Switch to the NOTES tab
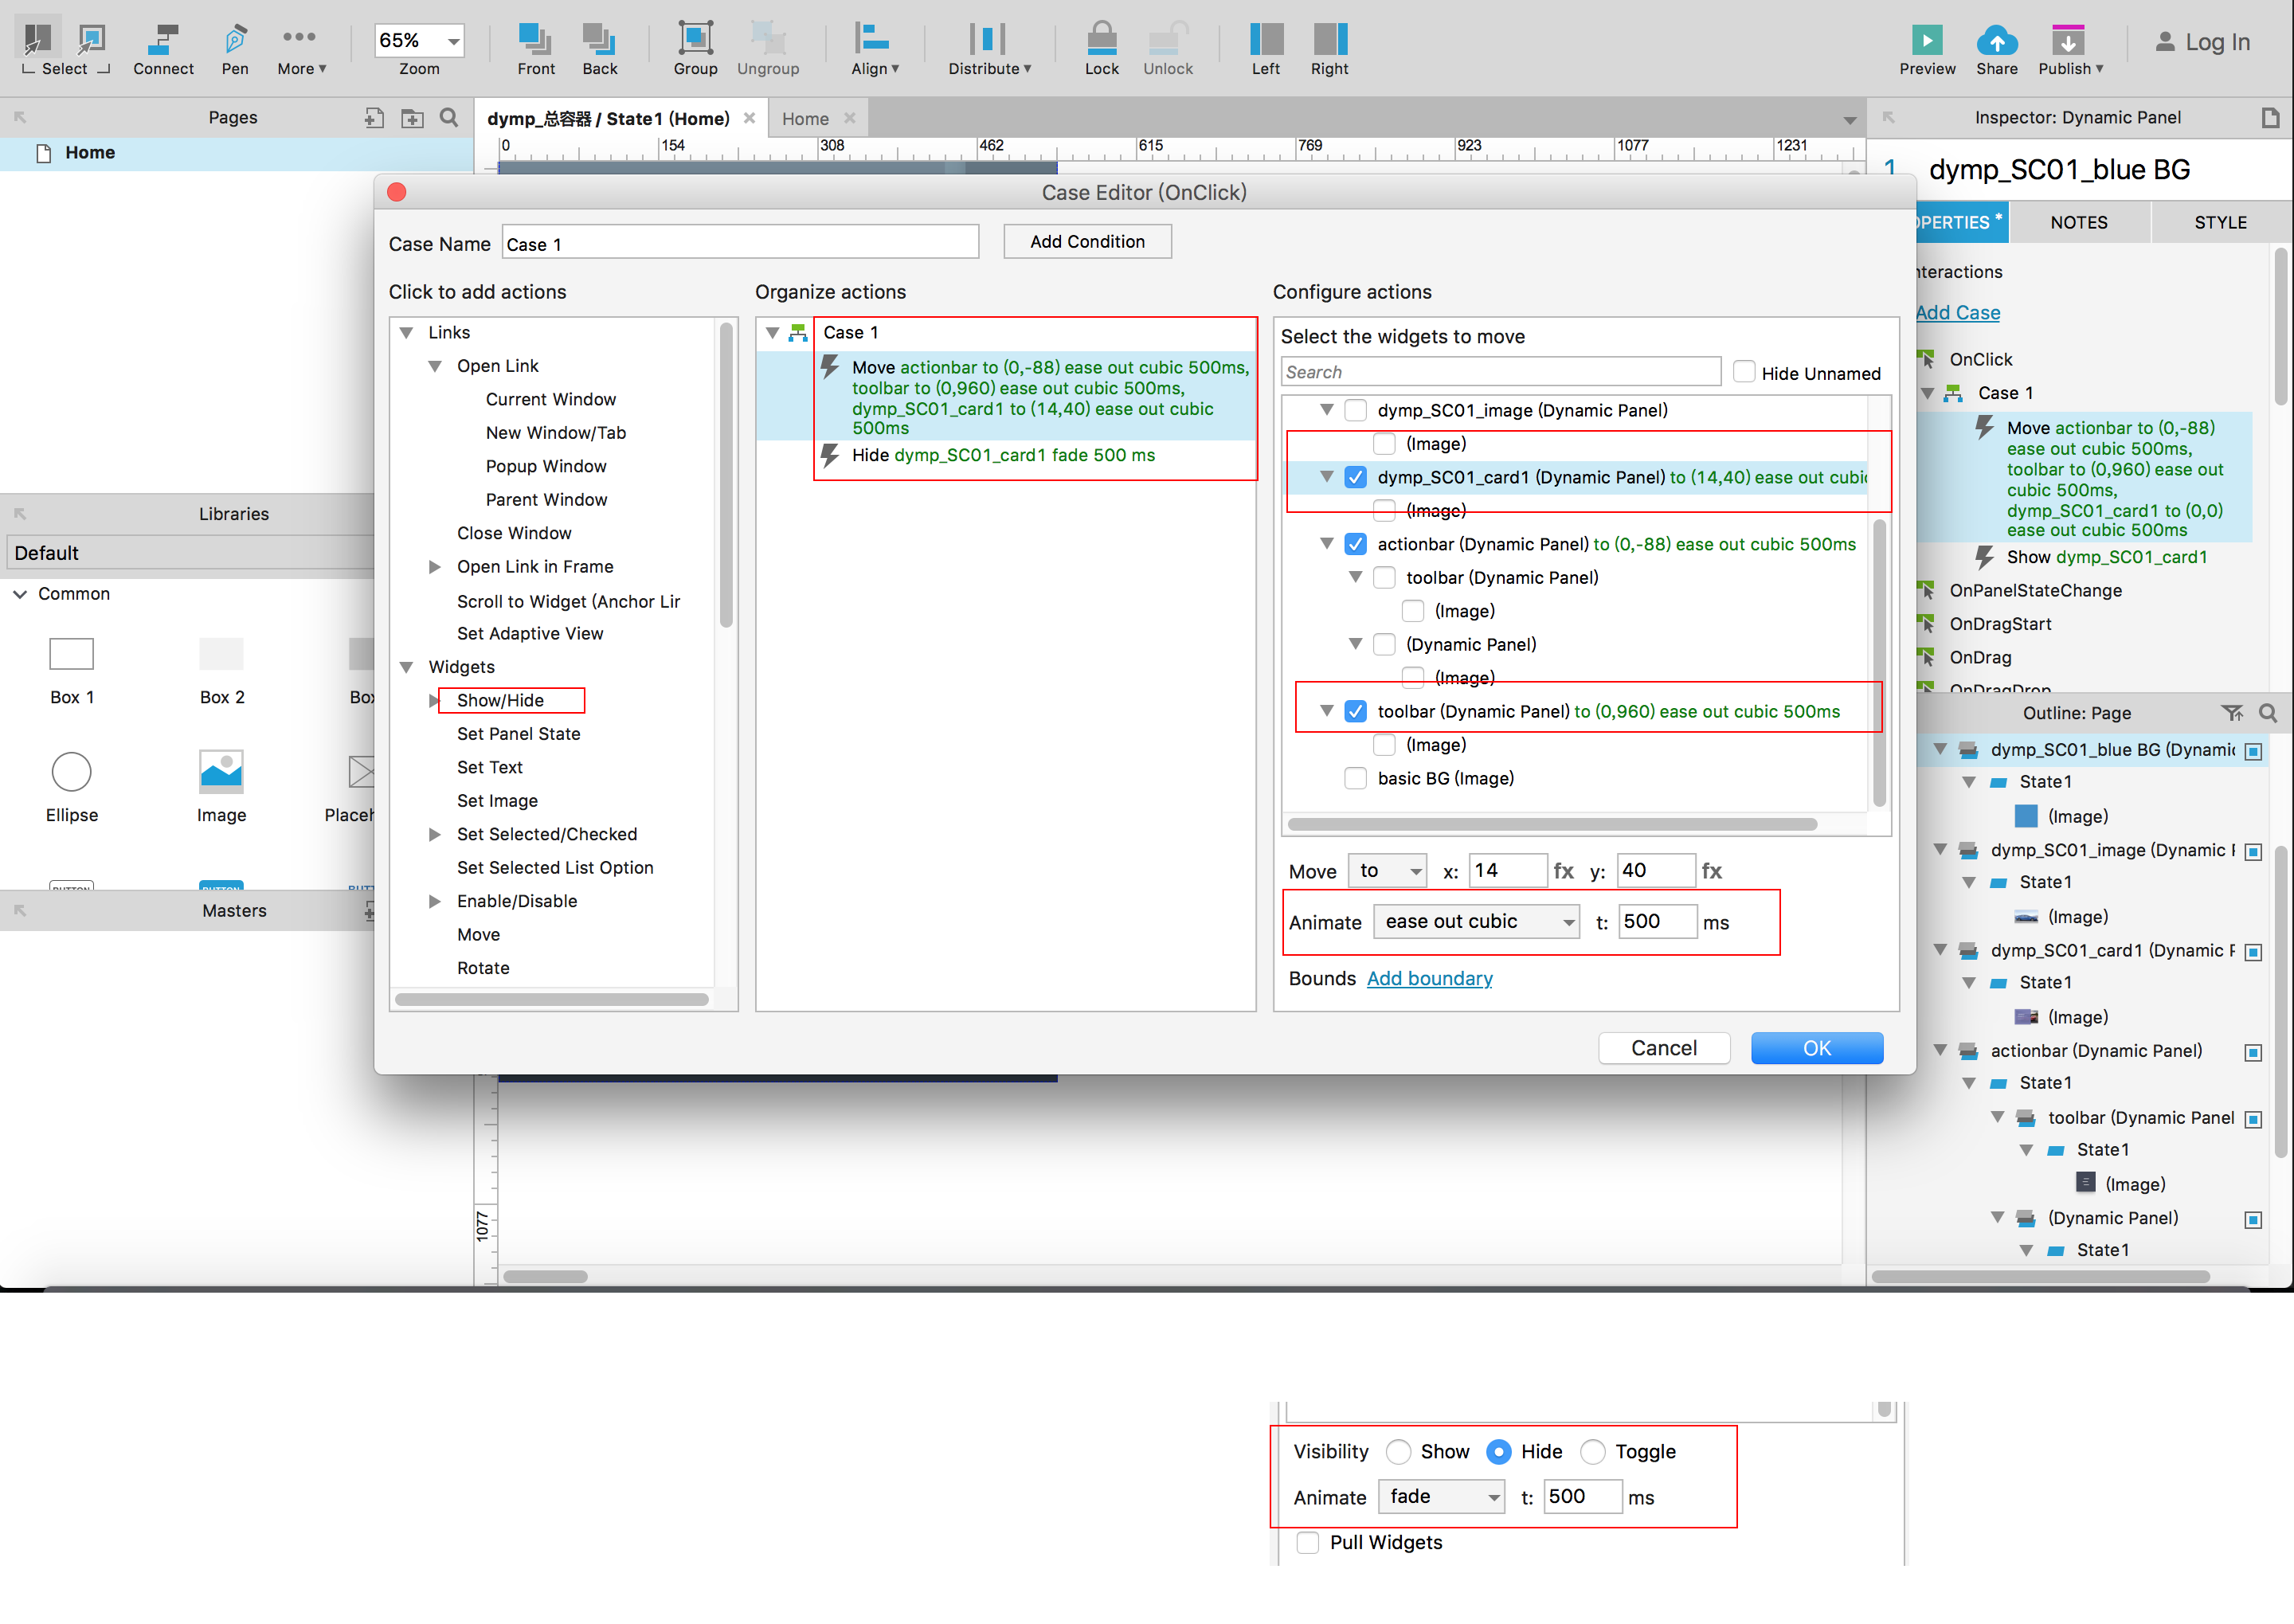This screenshot has width=2294, height=1624. (x=2078, y=222)
